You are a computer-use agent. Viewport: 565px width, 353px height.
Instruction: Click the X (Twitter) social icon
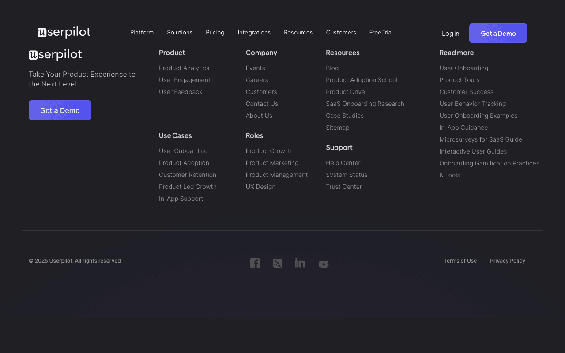pos(278,263)
